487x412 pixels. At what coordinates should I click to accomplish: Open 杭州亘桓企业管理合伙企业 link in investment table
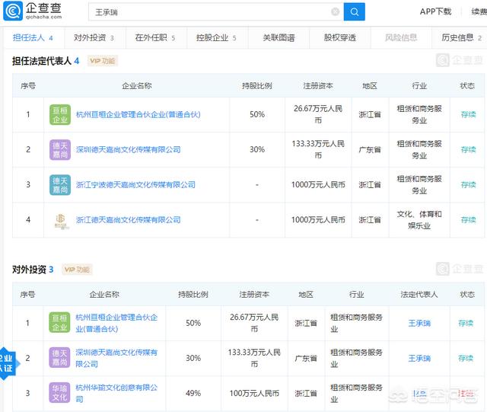tap(116, 323)
